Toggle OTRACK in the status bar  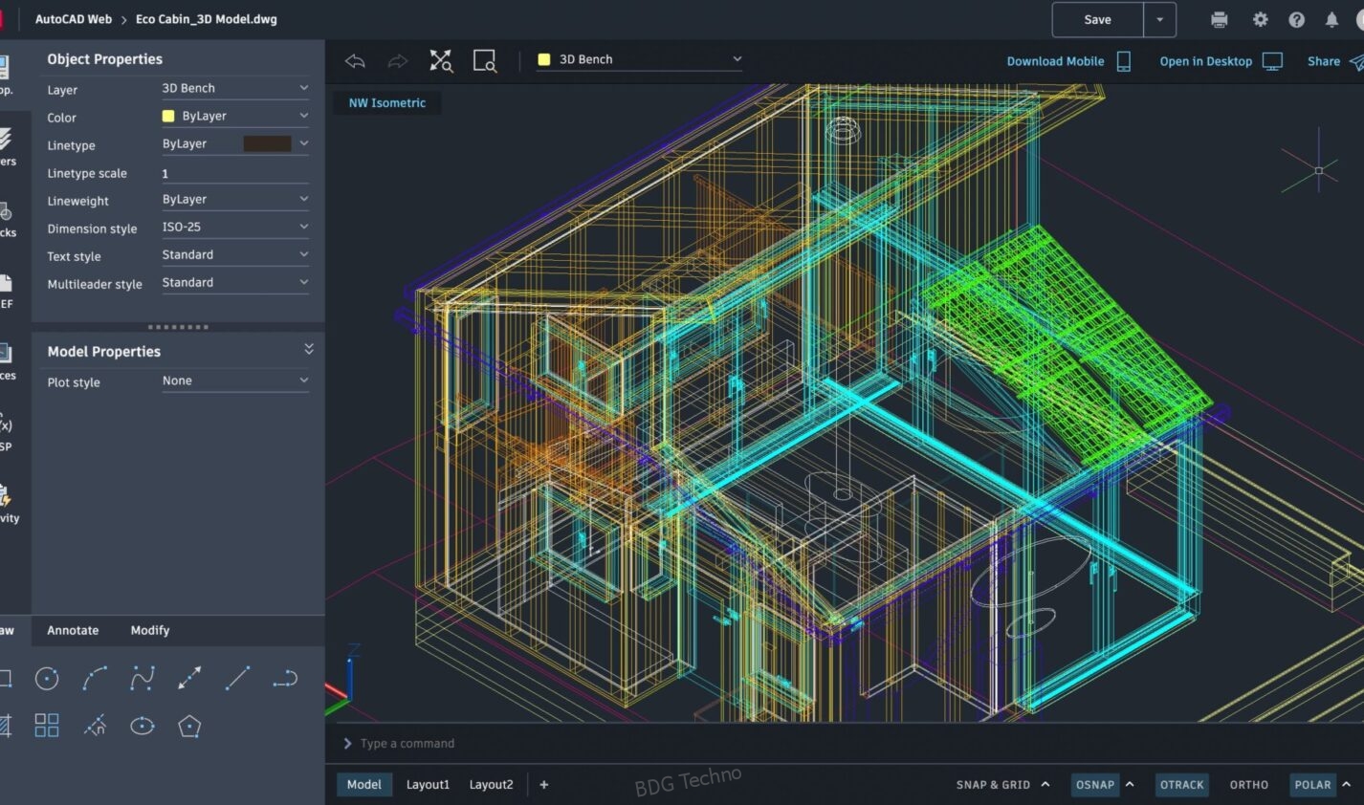tap(1182, 785)
